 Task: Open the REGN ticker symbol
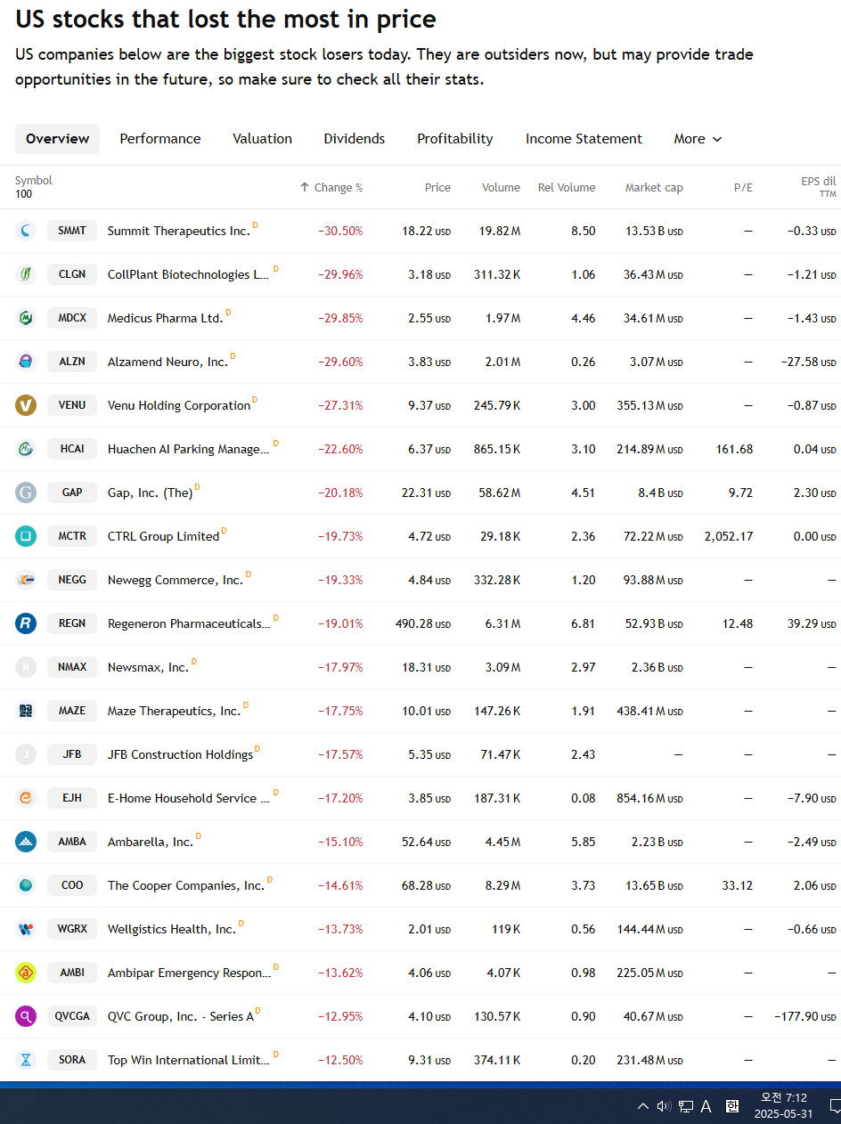pos(72,623)
